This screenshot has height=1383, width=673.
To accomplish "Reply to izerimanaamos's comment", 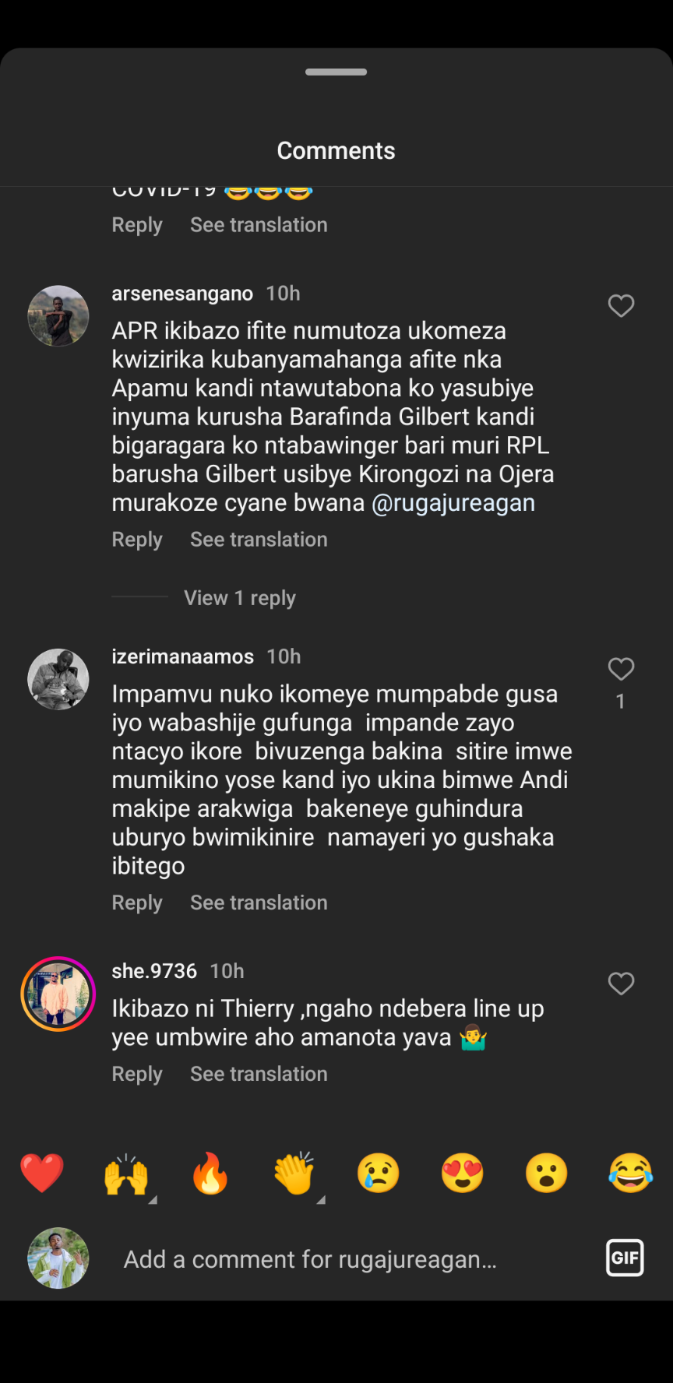I will click(137, 903).
